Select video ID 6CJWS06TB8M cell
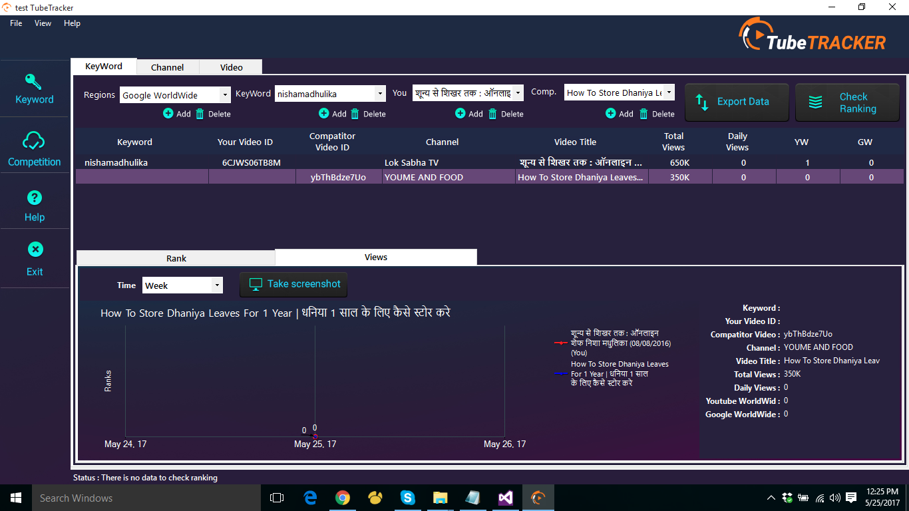The image size is (909, 511). click(x=252, y=162)
